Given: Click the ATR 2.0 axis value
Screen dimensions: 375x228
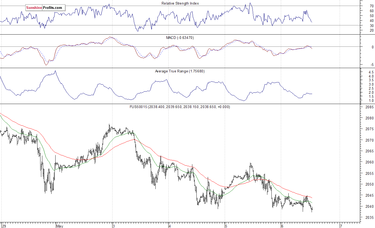Looking at the screenshot, I should pyautogui.click(x=371, y=92).
